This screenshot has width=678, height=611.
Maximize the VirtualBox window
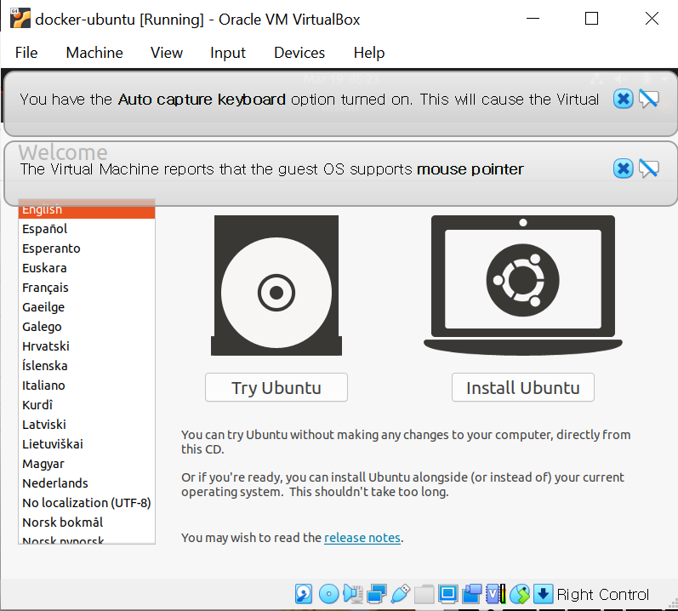[591, 19]
